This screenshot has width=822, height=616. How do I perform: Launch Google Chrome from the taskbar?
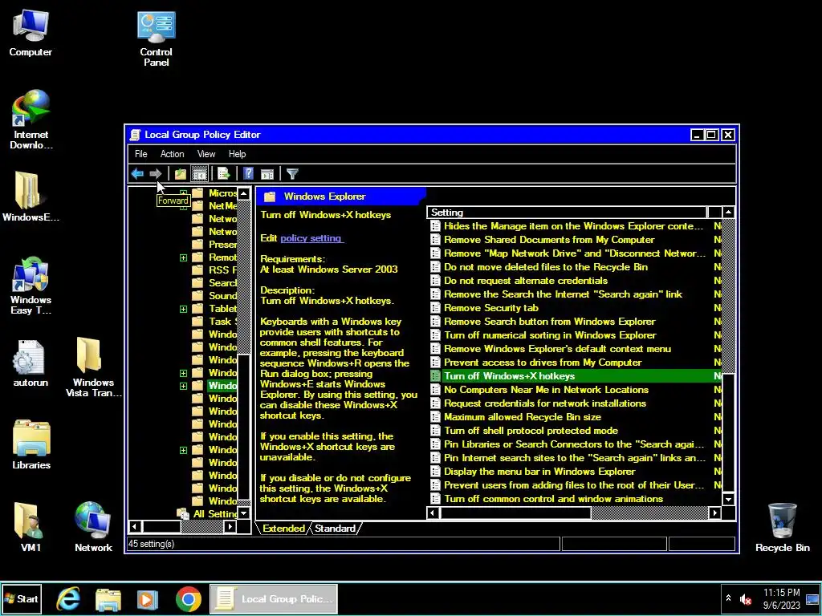[x=188, y=599]
